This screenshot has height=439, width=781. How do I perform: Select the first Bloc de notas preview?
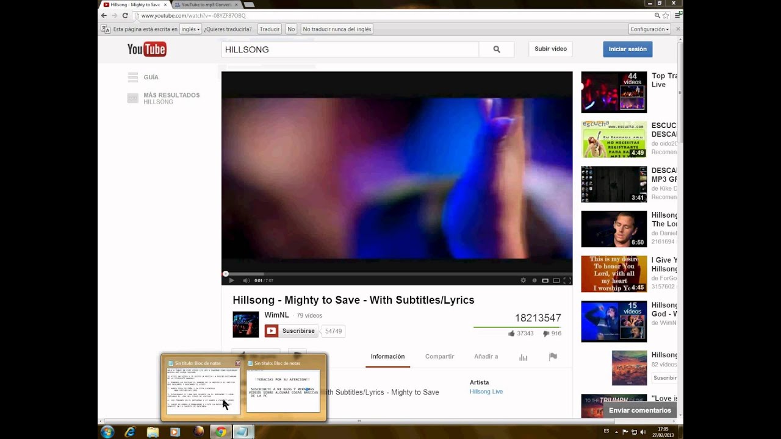pyautogui.click(x=203, y=391)
